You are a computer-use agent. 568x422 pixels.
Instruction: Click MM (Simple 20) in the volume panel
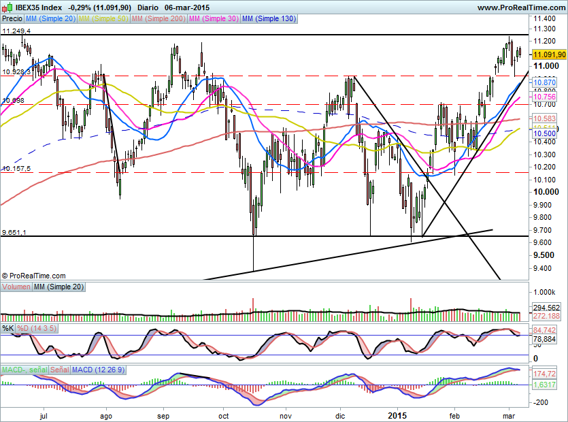coord(57,287)
